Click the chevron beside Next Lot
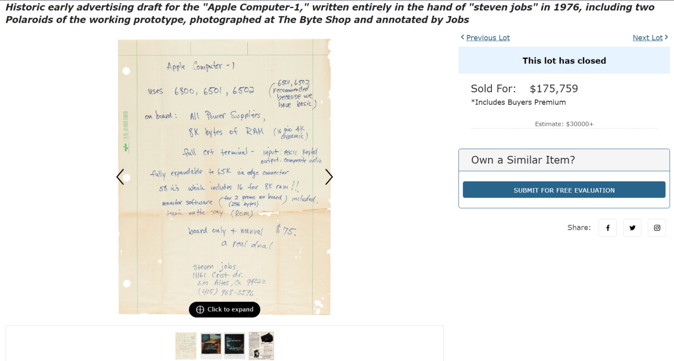 pyautogui.click(x=666, y=37)
